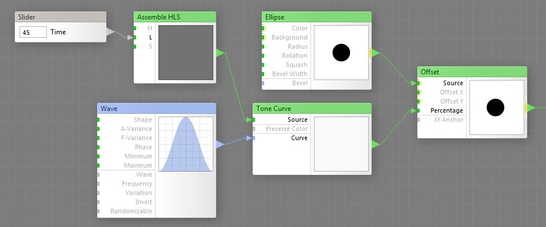
Task: Click the Frequency property connector on Wave node
Action: [98, 184]
